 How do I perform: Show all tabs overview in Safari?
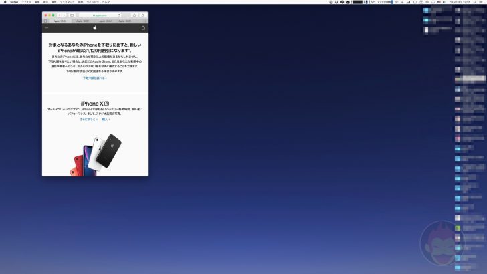click(x=143, y=15)
